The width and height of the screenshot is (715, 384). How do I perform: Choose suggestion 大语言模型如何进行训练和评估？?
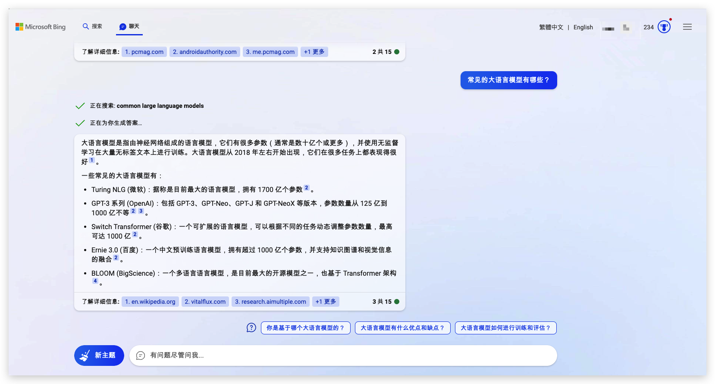pyautogui.click(x=506, y=328)
